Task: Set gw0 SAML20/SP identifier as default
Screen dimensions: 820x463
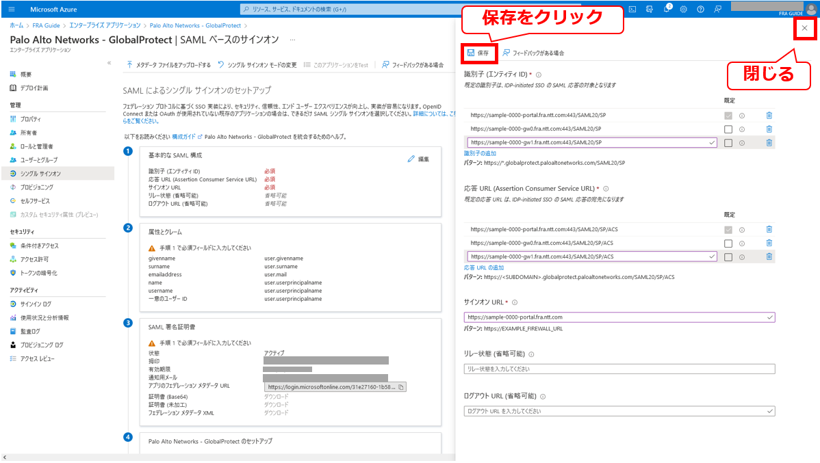Action: [728, 129]
